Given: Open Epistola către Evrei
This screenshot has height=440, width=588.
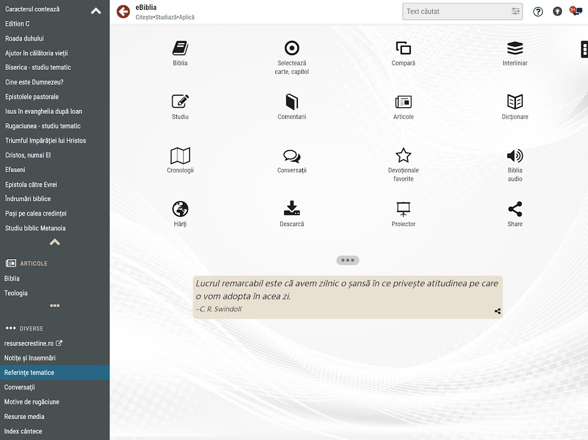Looking at the screenshot, I should pyautogui.click(x=31, y=185).
